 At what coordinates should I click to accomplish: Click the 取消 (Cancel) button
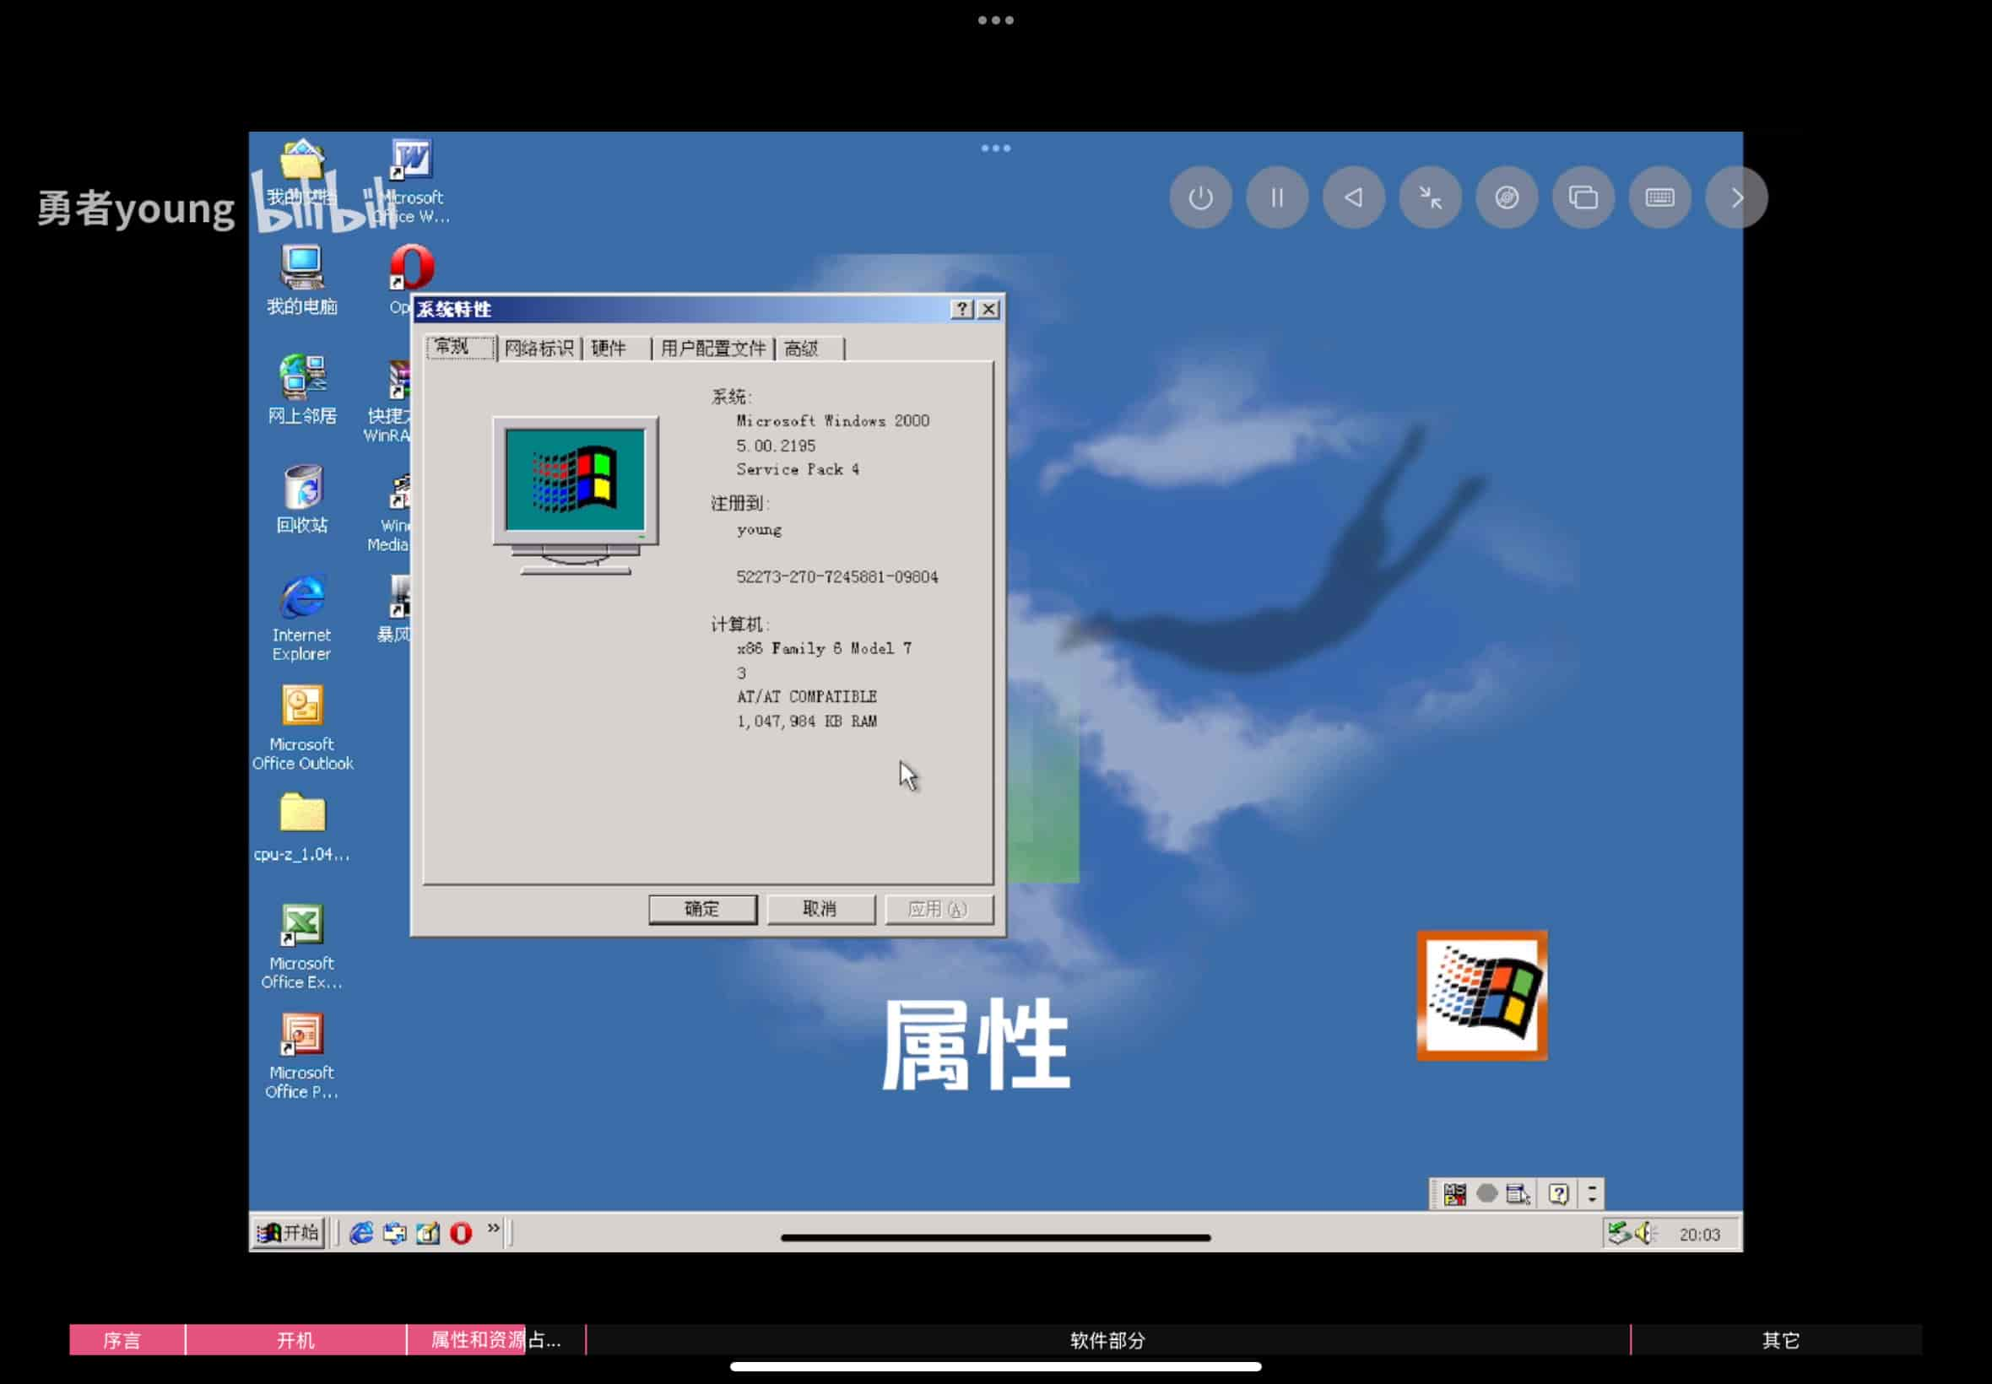tap(820, 909)
